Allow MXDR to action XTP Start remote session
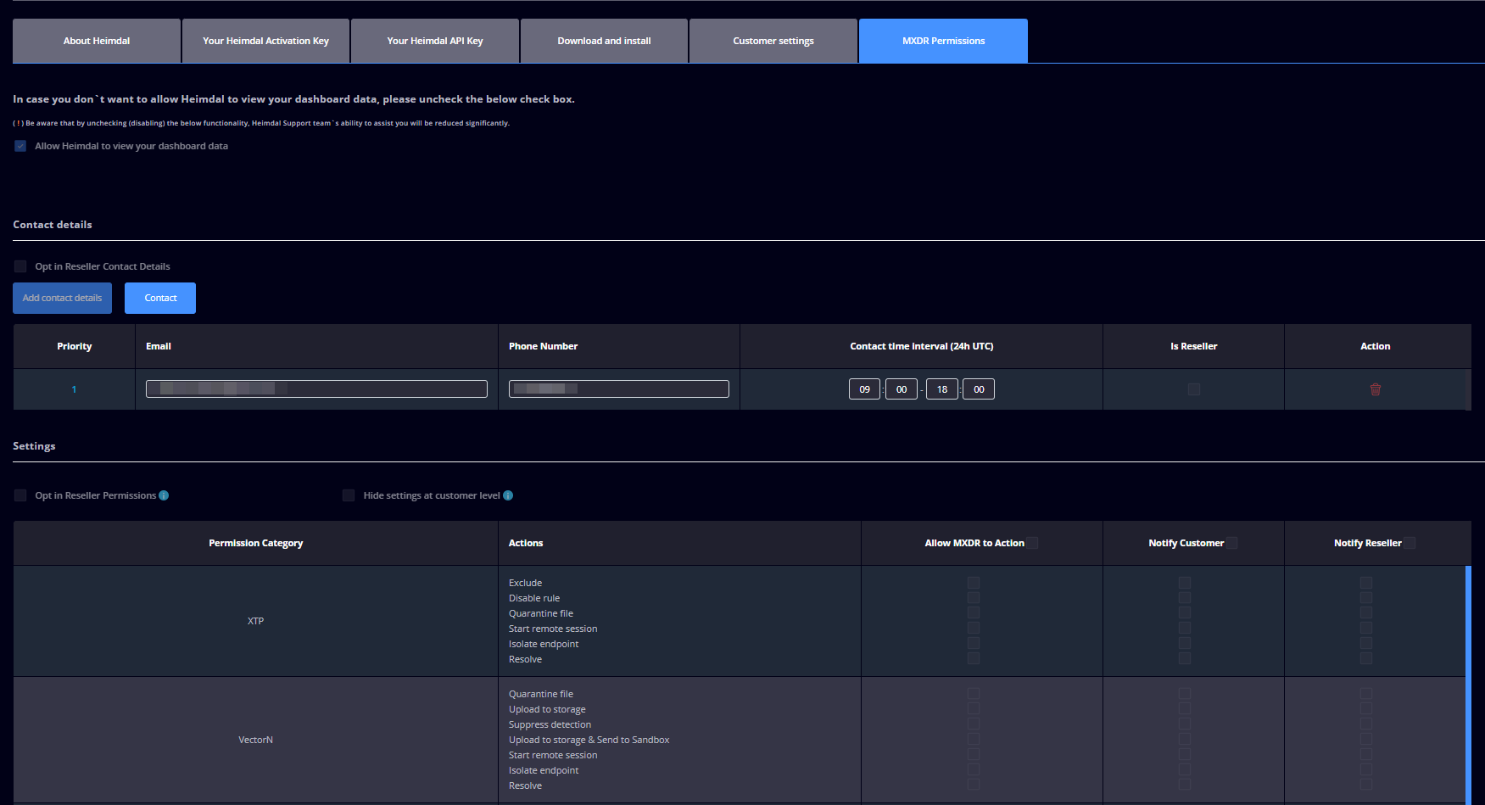The width and height of the screenshot is (1485, 805). (974, 629)
